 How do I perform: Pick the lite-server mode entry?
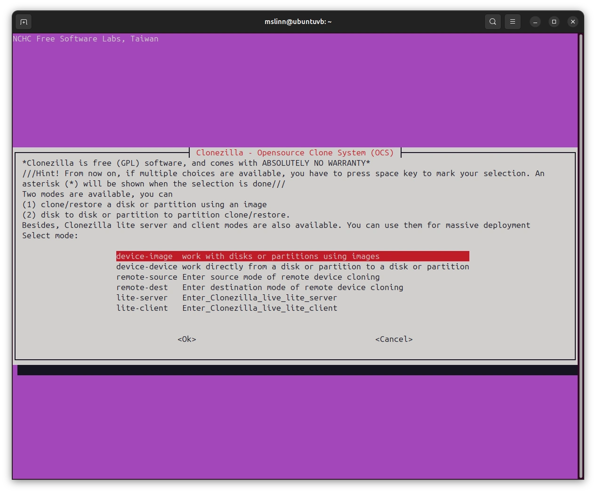coord(226,298)
